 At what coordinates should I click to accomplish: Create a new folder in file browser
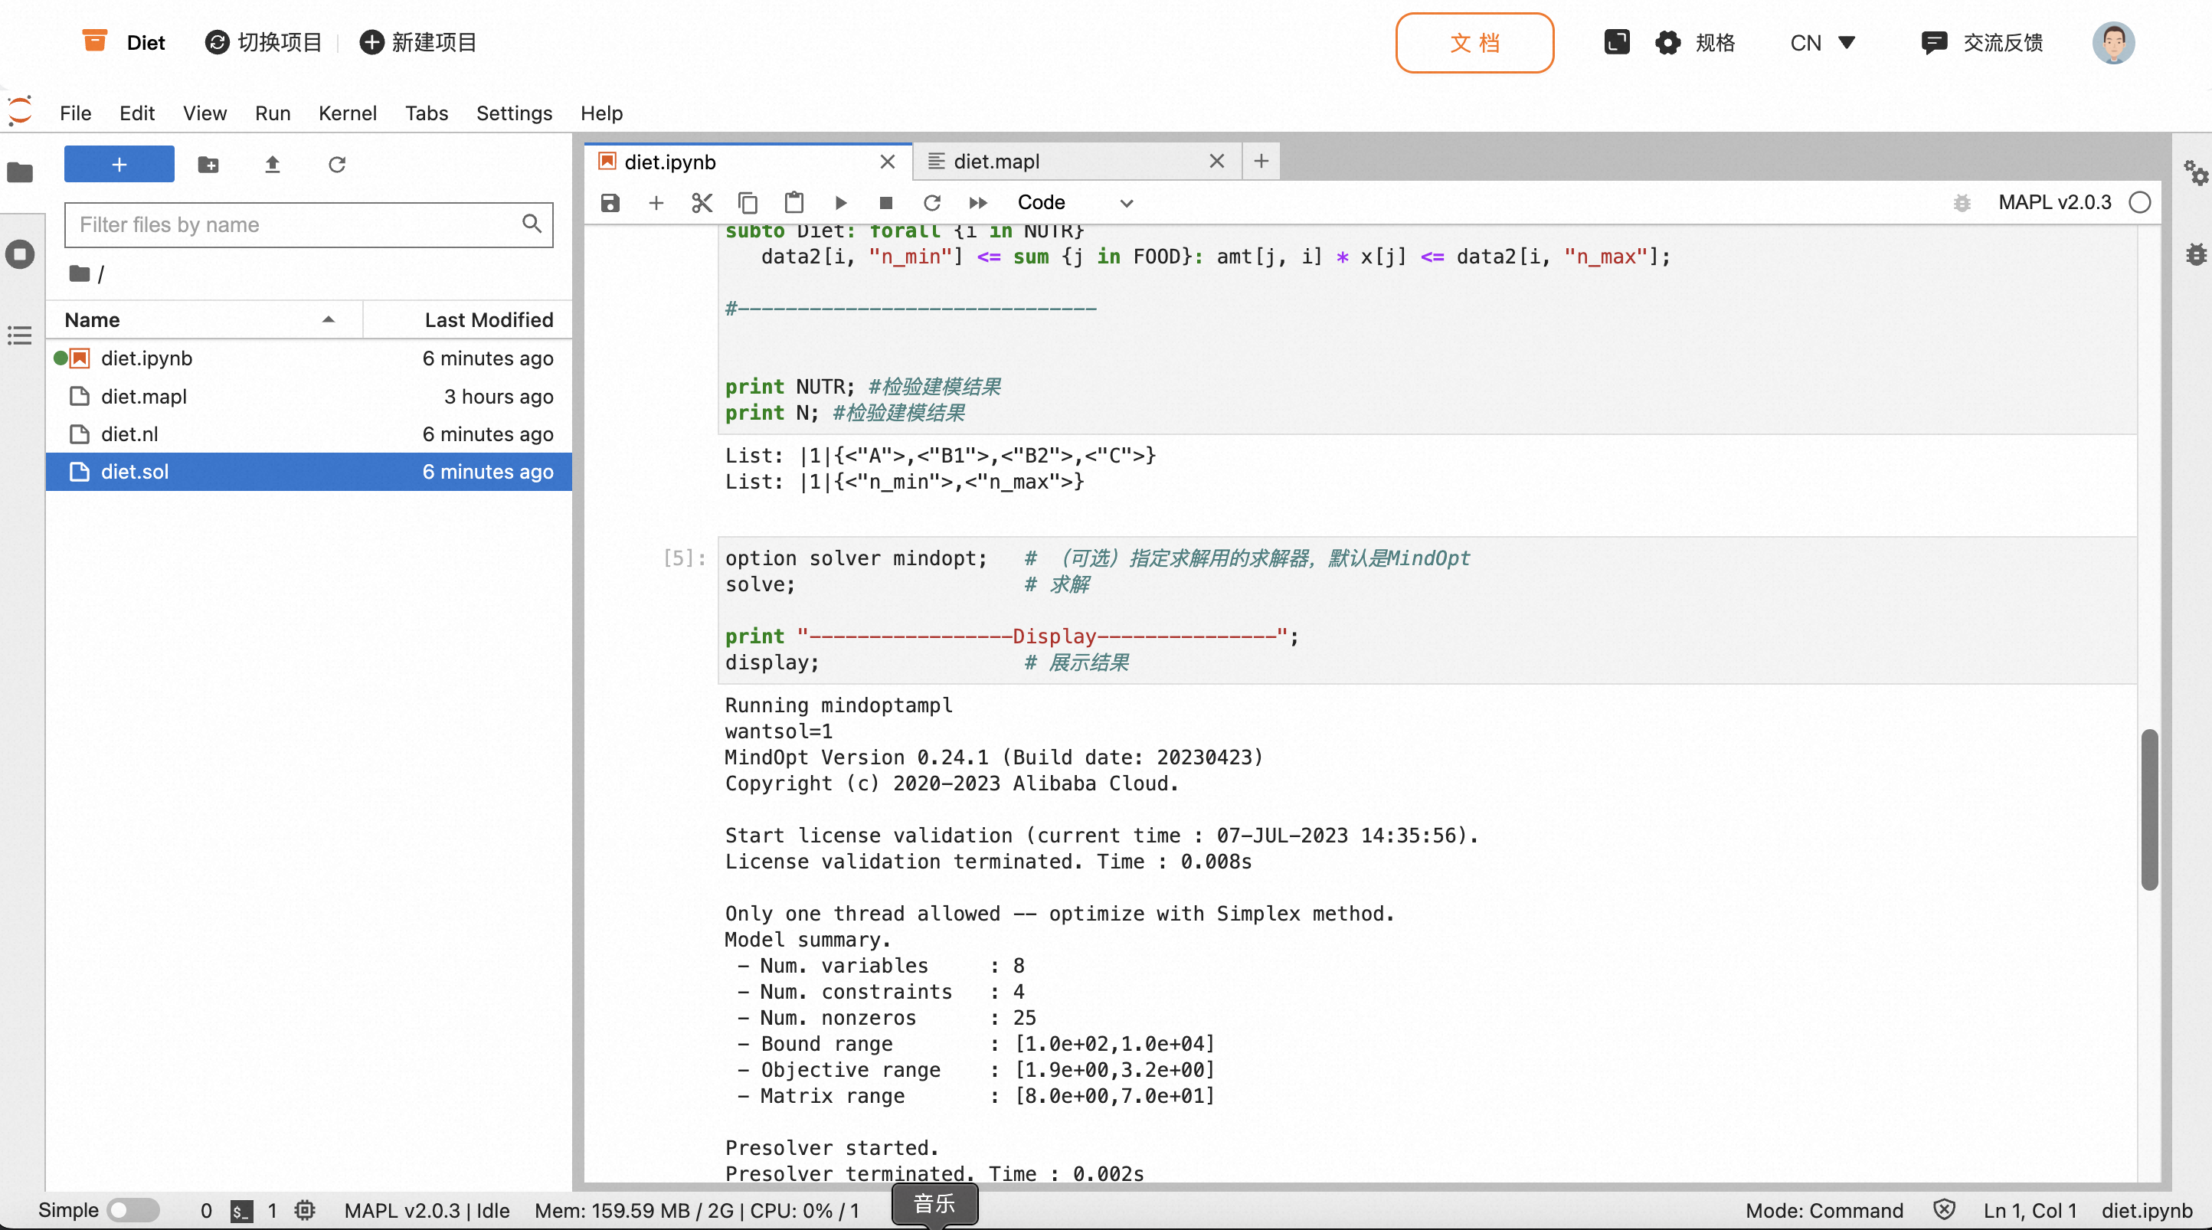(x=208, y=164)
